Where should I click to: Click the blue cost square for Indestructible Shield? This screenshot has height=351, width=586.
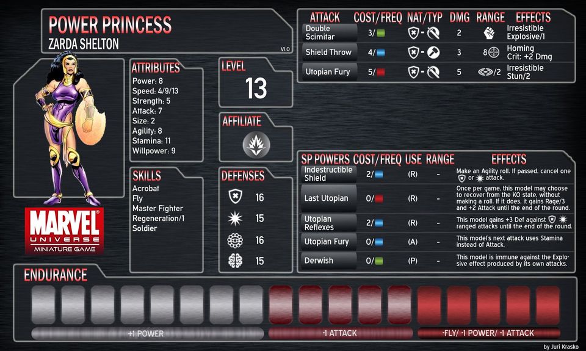(x=378, y=174)
